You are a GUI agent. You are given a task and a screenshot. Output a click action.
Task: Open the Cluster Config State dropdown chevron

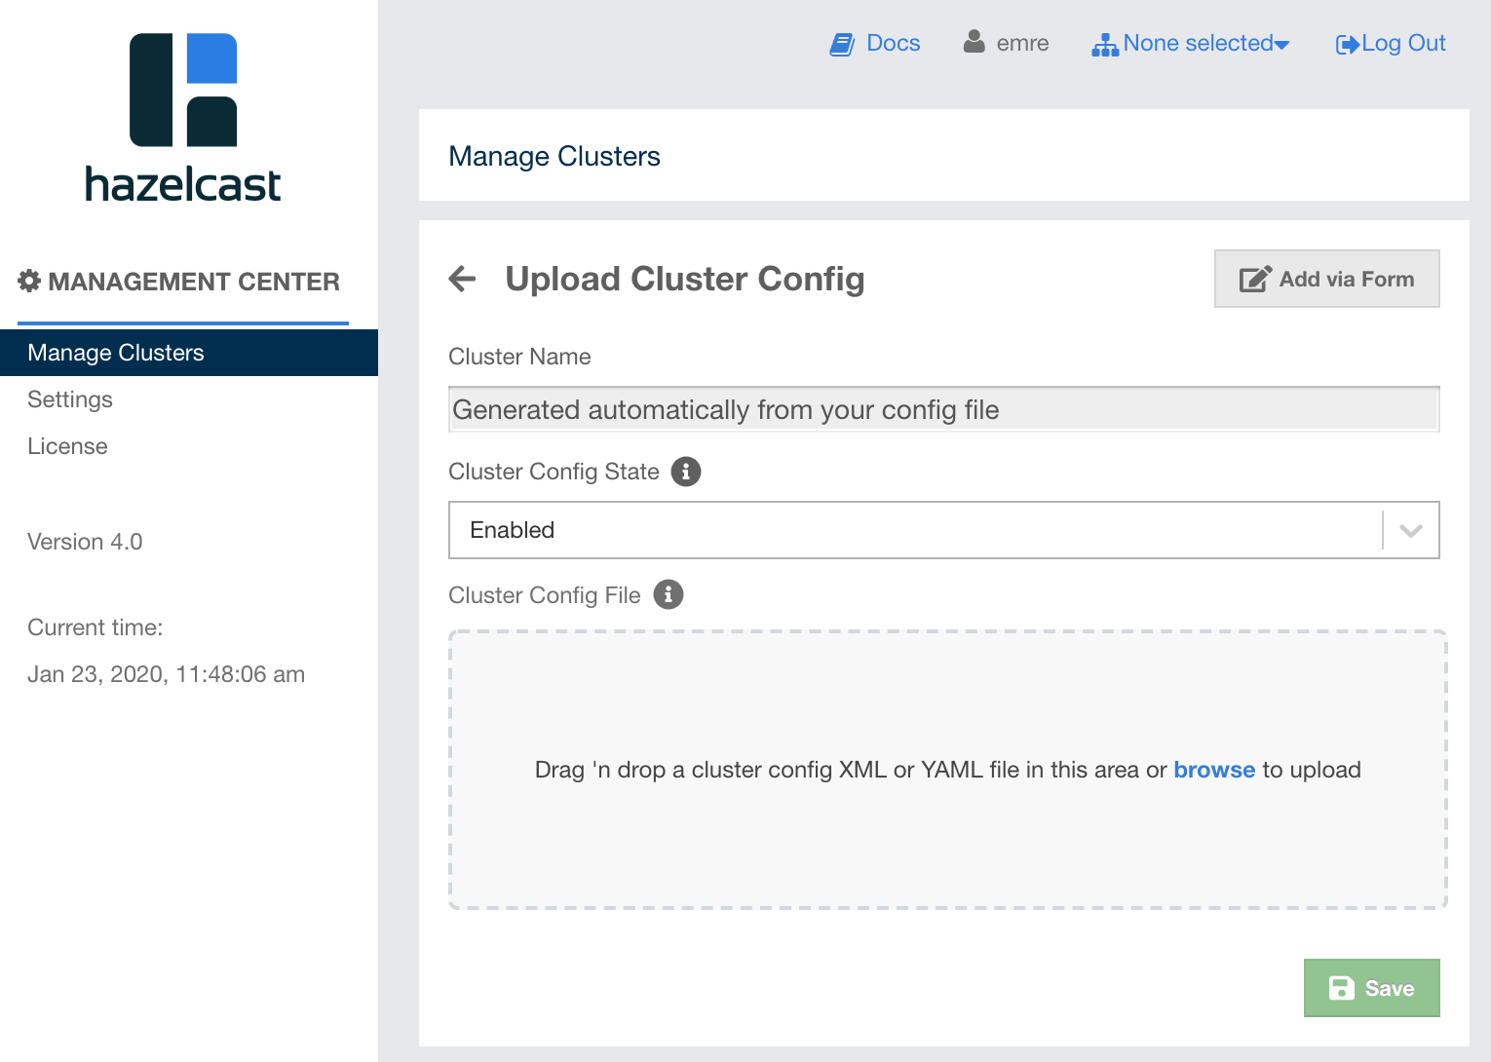1410,530
